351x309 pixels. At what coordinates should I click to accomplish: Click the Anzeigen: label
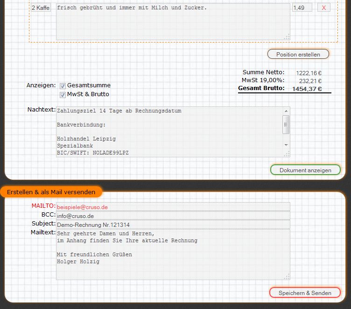(x=41, y=85)
